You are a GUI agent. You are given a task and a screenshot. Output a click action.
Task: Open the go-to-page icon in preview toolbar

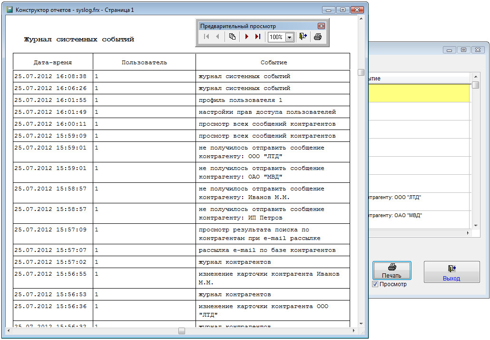(x=232, y=37)
